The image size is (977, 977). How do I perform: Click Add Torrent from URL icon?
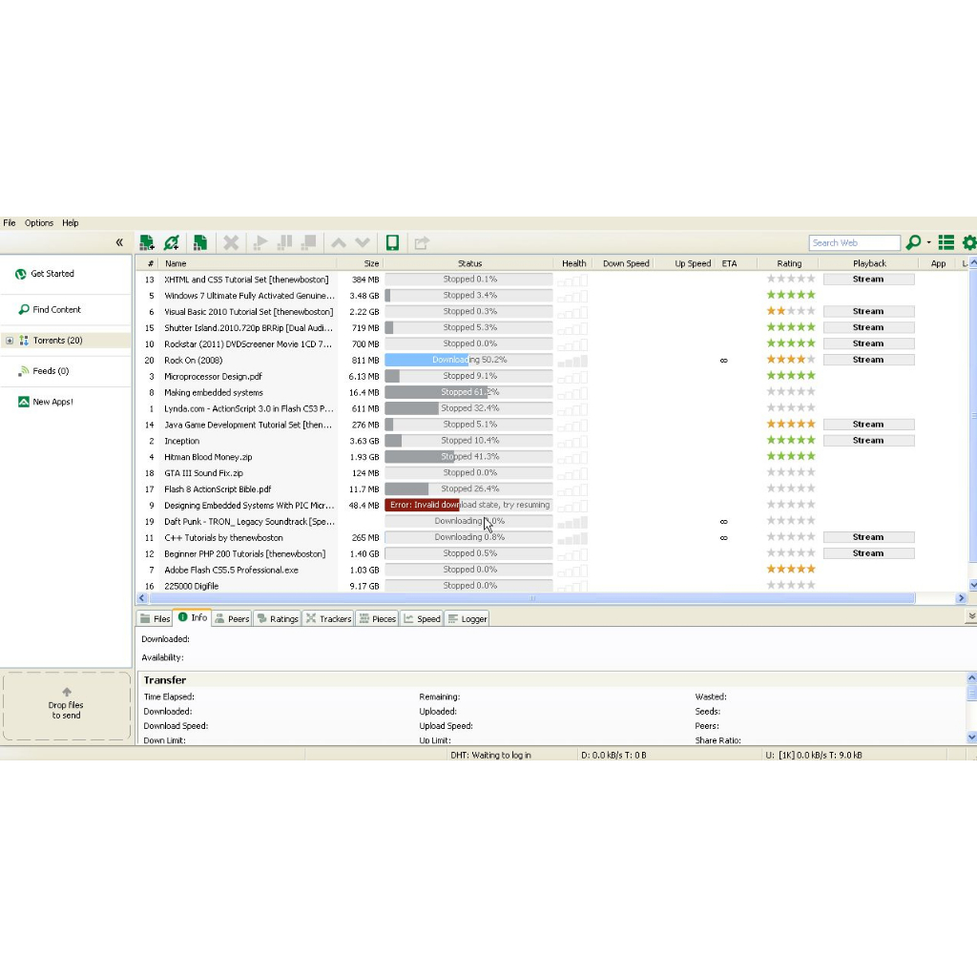click(172, 243)
